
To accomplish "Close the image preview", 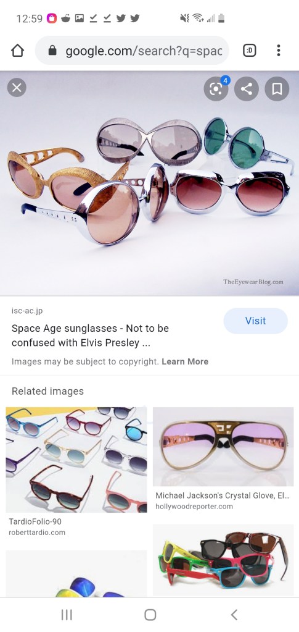I will [17, 88].
